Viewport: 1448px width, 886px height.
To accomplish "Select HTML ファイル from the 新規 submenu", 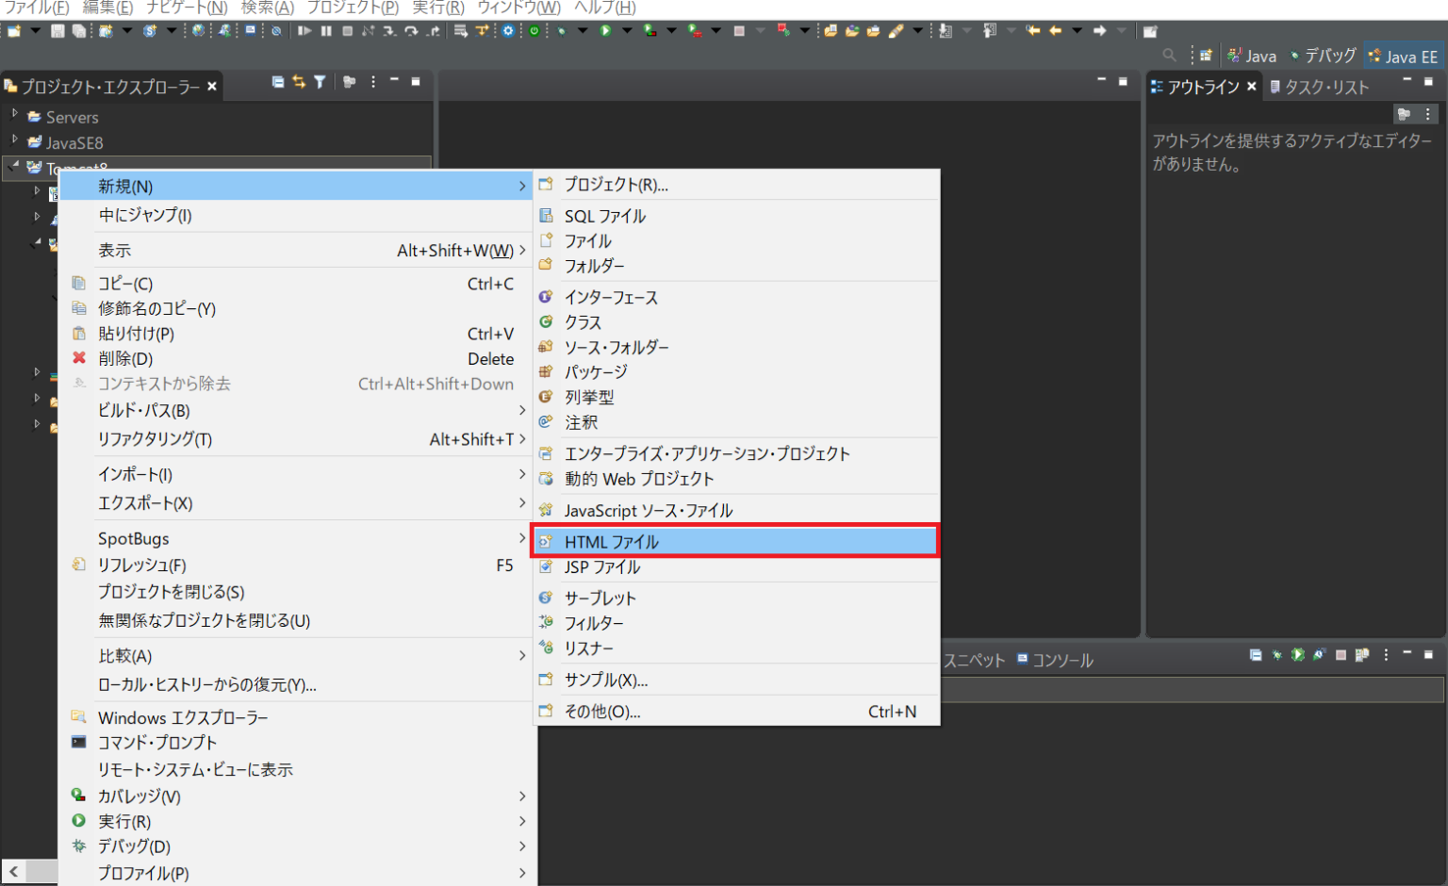I will point(607,541).
